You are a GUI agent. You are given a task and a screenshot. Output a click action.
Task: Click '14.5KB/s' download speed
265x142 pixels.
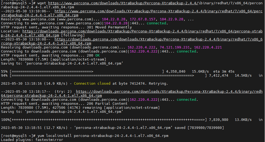(243, 76)
